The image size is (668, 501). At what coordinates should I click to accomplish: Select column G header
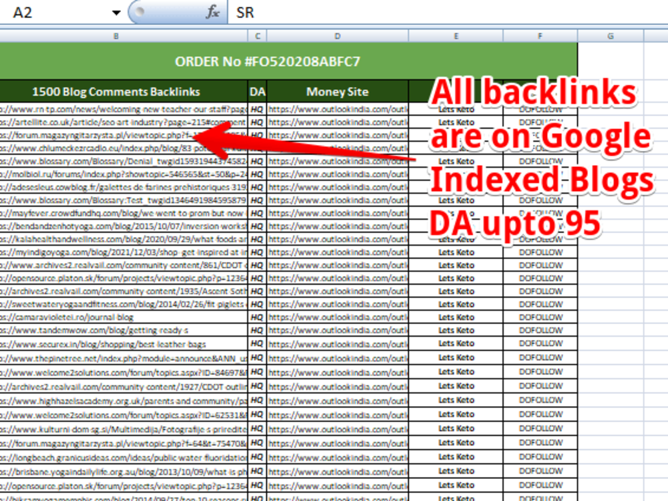(611, 36)
